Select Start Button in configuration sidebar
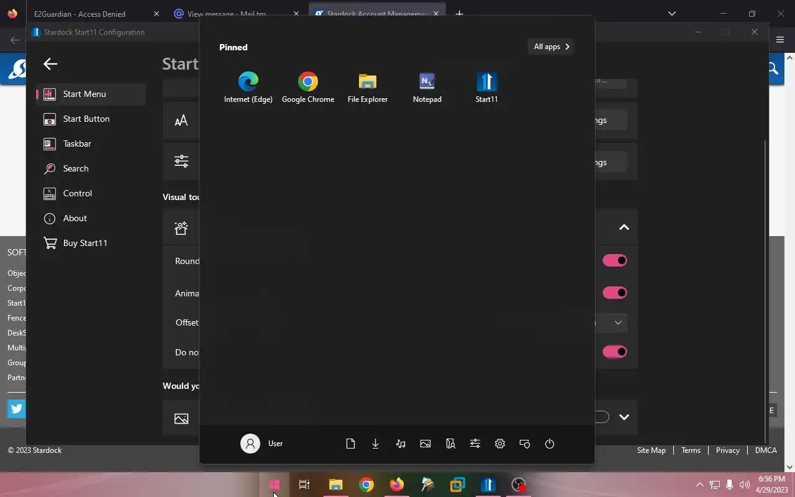 click(91, 119)
